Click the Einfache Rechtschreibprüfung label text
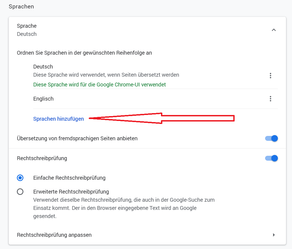 pyautogui.click(x=69, y=178)
